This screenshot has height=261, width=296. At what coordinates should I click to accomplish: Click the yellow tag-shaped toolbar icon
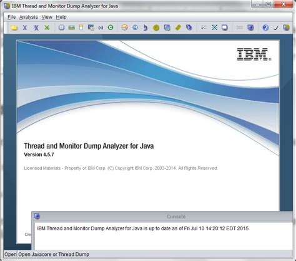pos(178,28)
